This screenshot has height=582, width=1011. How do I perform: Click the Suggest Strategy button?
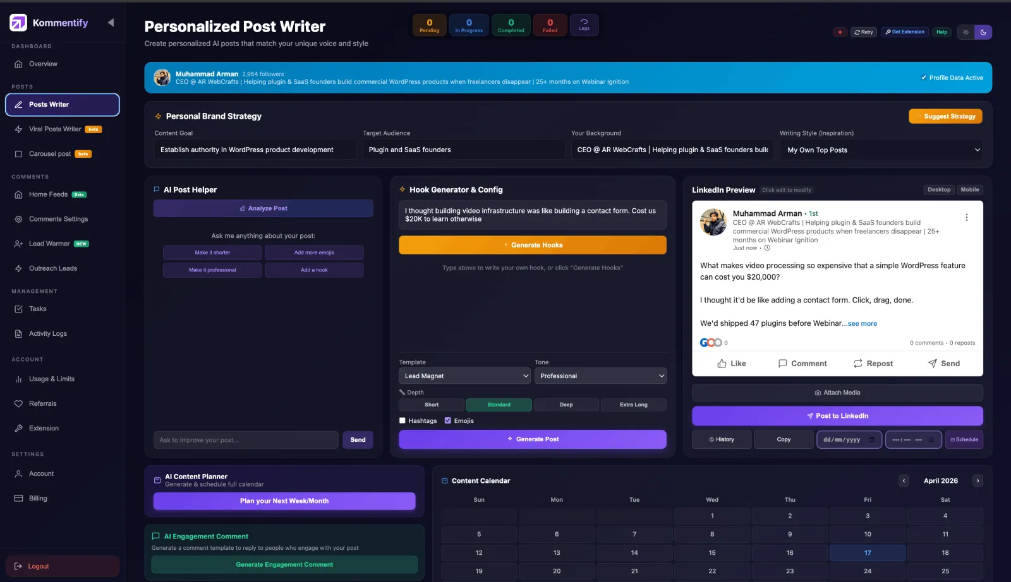(x=945, y=116)
